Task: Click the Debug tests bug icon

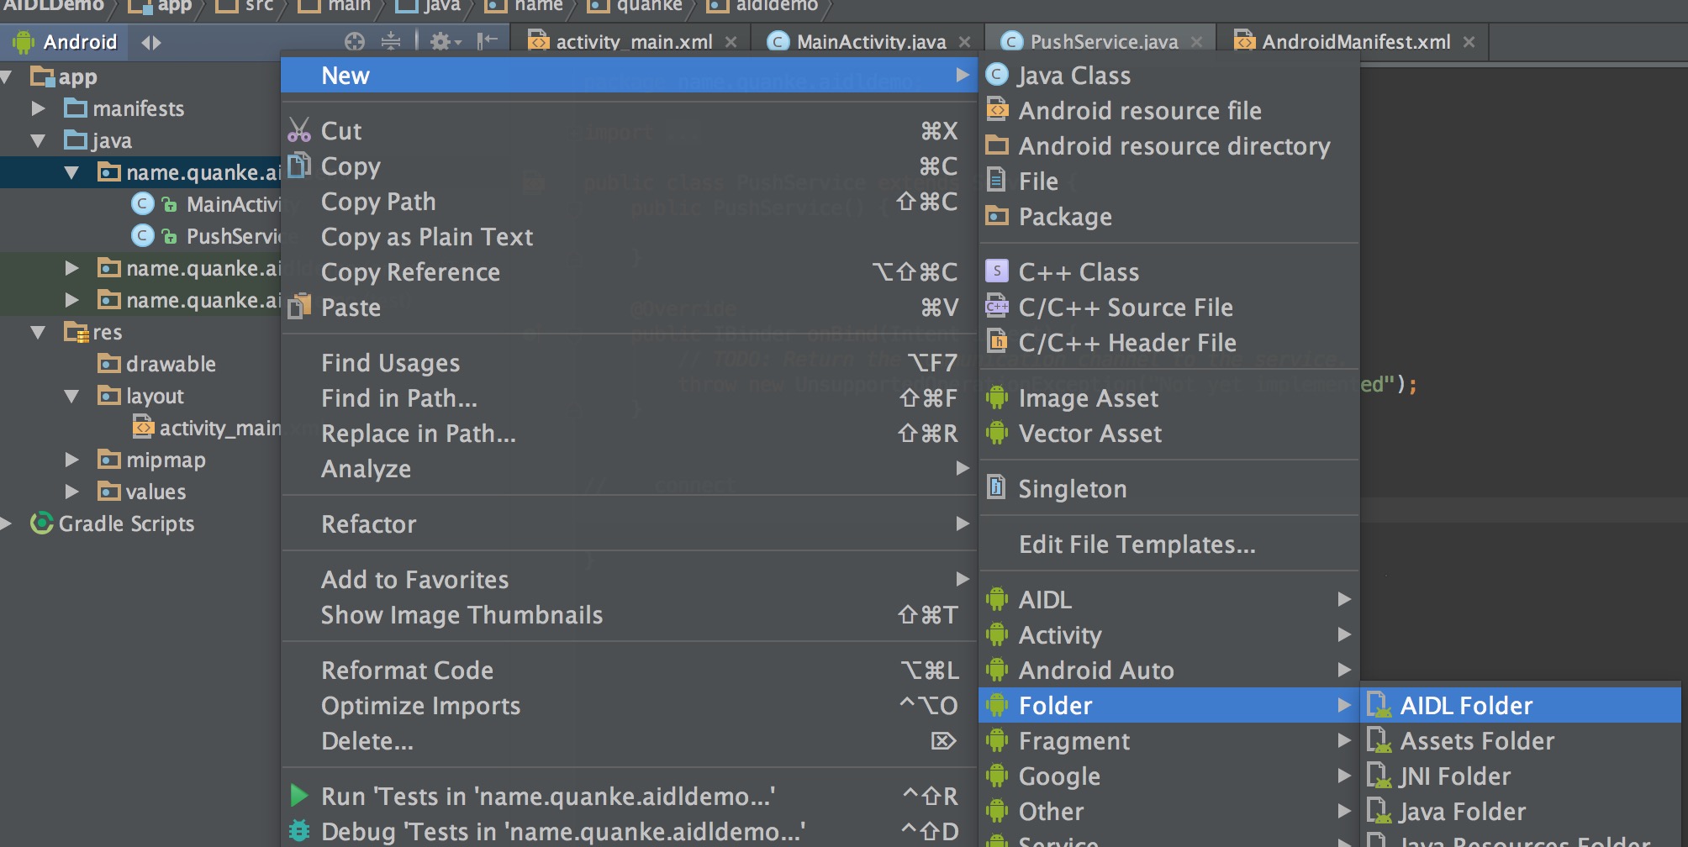Action: click(x=298, y=831)
